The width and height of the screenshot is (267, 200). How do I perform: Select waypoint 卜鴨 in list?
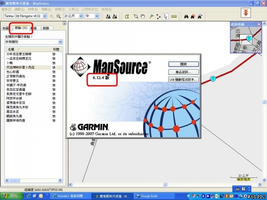[x=10, y=63]
